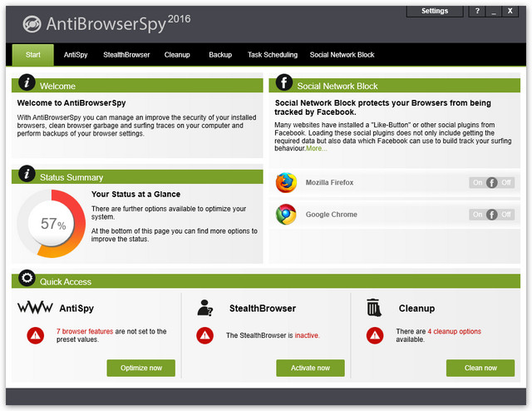Click the Mozilla Firefox browser icon
The height and width of the screenshot is (411, 532).
[286, 183]
